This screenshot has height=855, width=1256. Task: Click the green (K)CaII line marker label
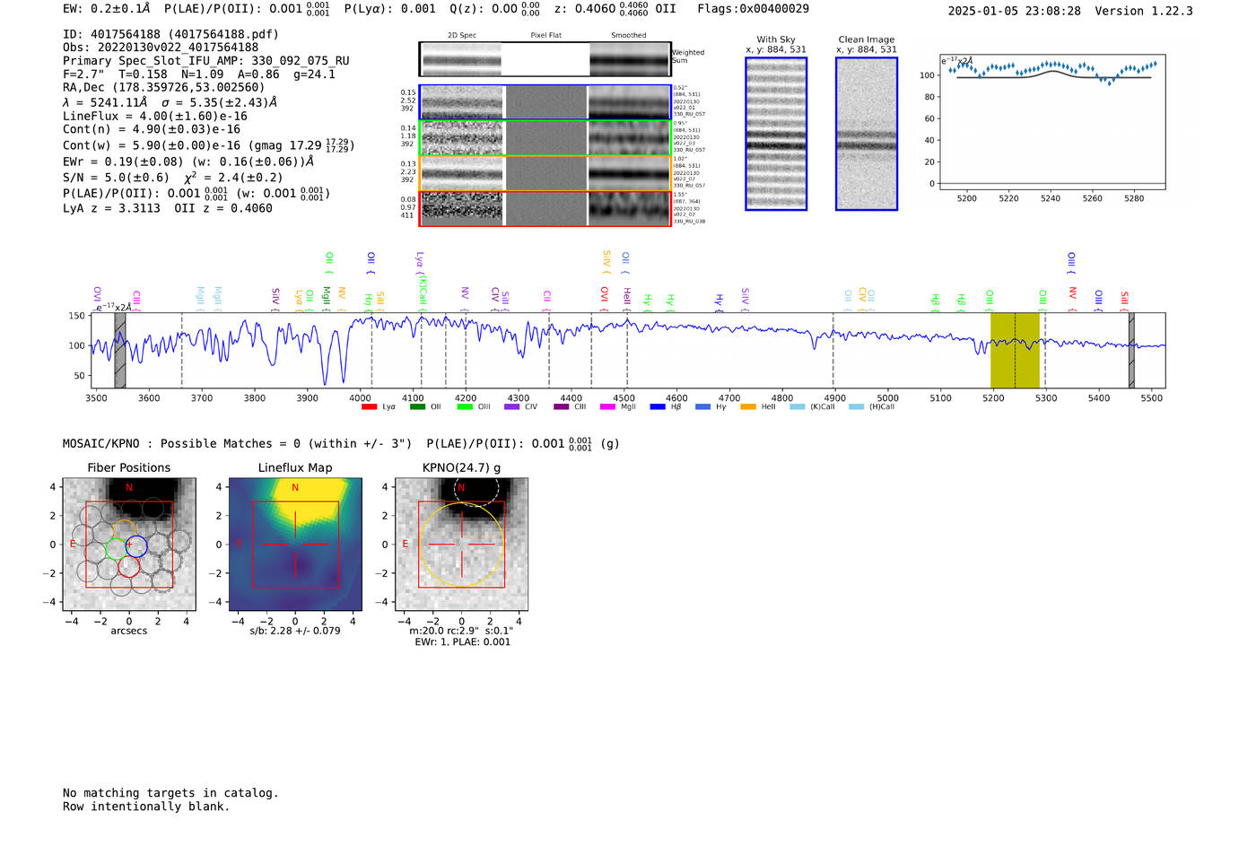pyautogui.click(x=422, y=292)
